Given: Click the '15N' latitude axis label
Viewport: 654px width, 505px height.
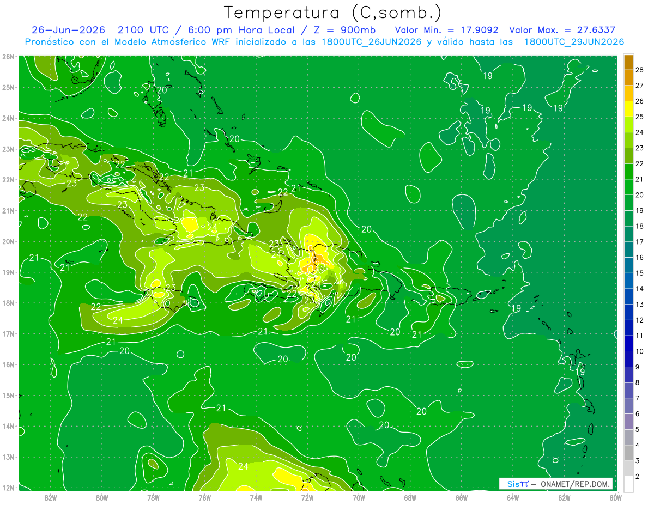Looking at the screenshot, I should coord(8,396).
